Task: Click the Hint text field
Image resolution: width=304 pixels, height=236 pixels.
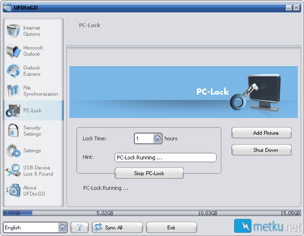Action: 165,157
